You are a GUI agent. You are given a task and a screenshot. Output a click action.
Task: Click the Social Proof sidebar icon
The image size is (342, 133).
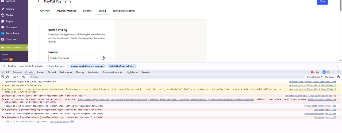coord(3,33)
